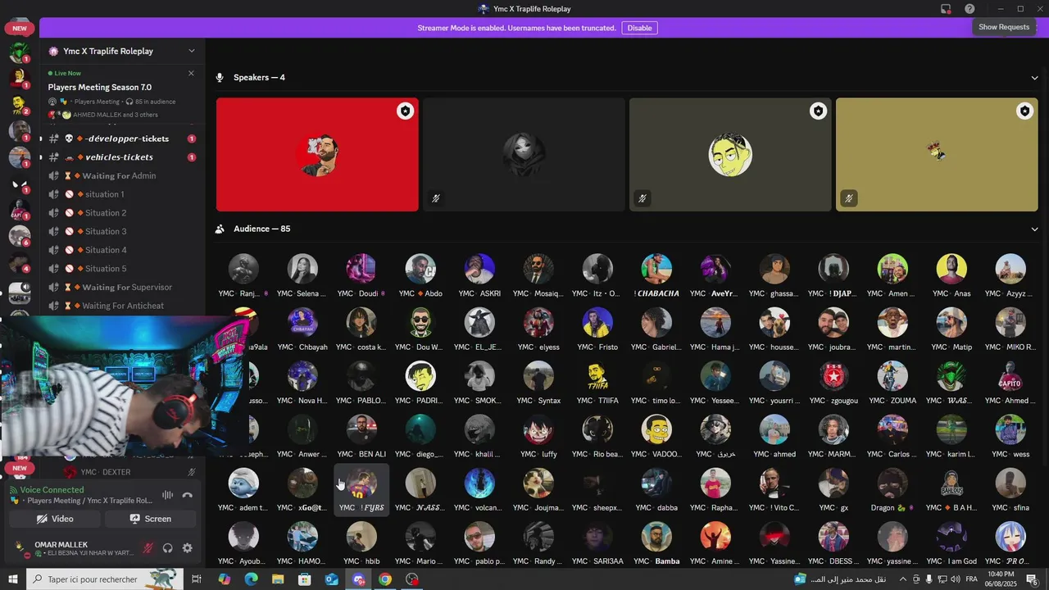Open the Windows notification center icon
1049x590 pixels.
(x=1032, y=579)
